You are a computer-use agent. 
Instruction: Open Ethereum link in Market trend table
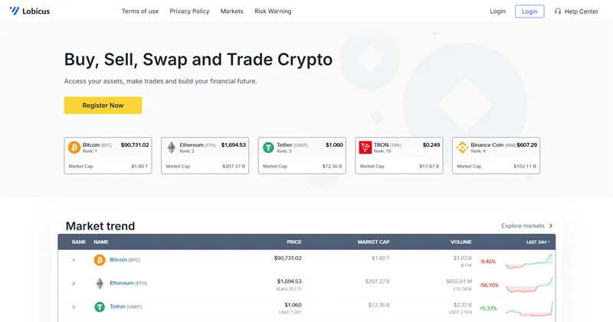tap(122, 283)
